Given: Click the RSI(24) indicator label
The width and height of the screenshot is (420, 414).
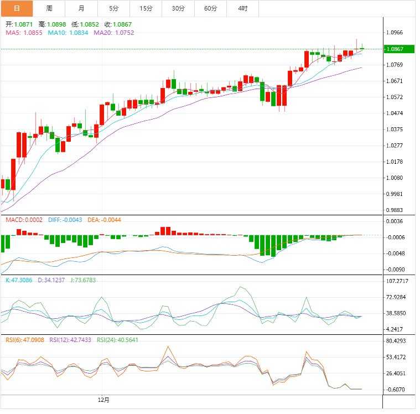Looking at the screenshot, I should [118, 339].
